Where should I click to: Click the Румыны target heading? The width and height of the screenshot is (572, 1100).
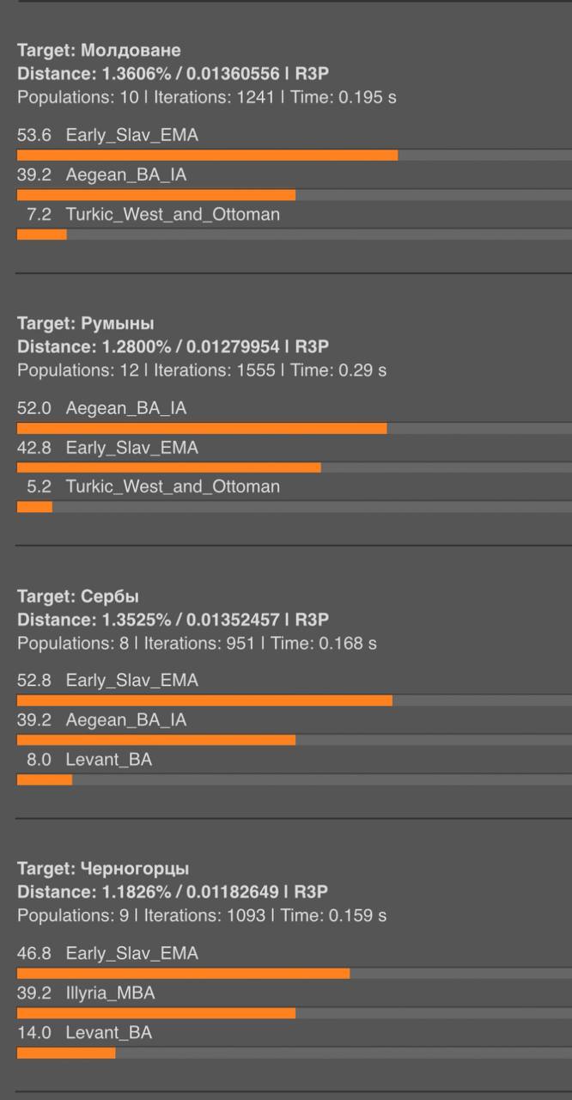tap(86, 324)
